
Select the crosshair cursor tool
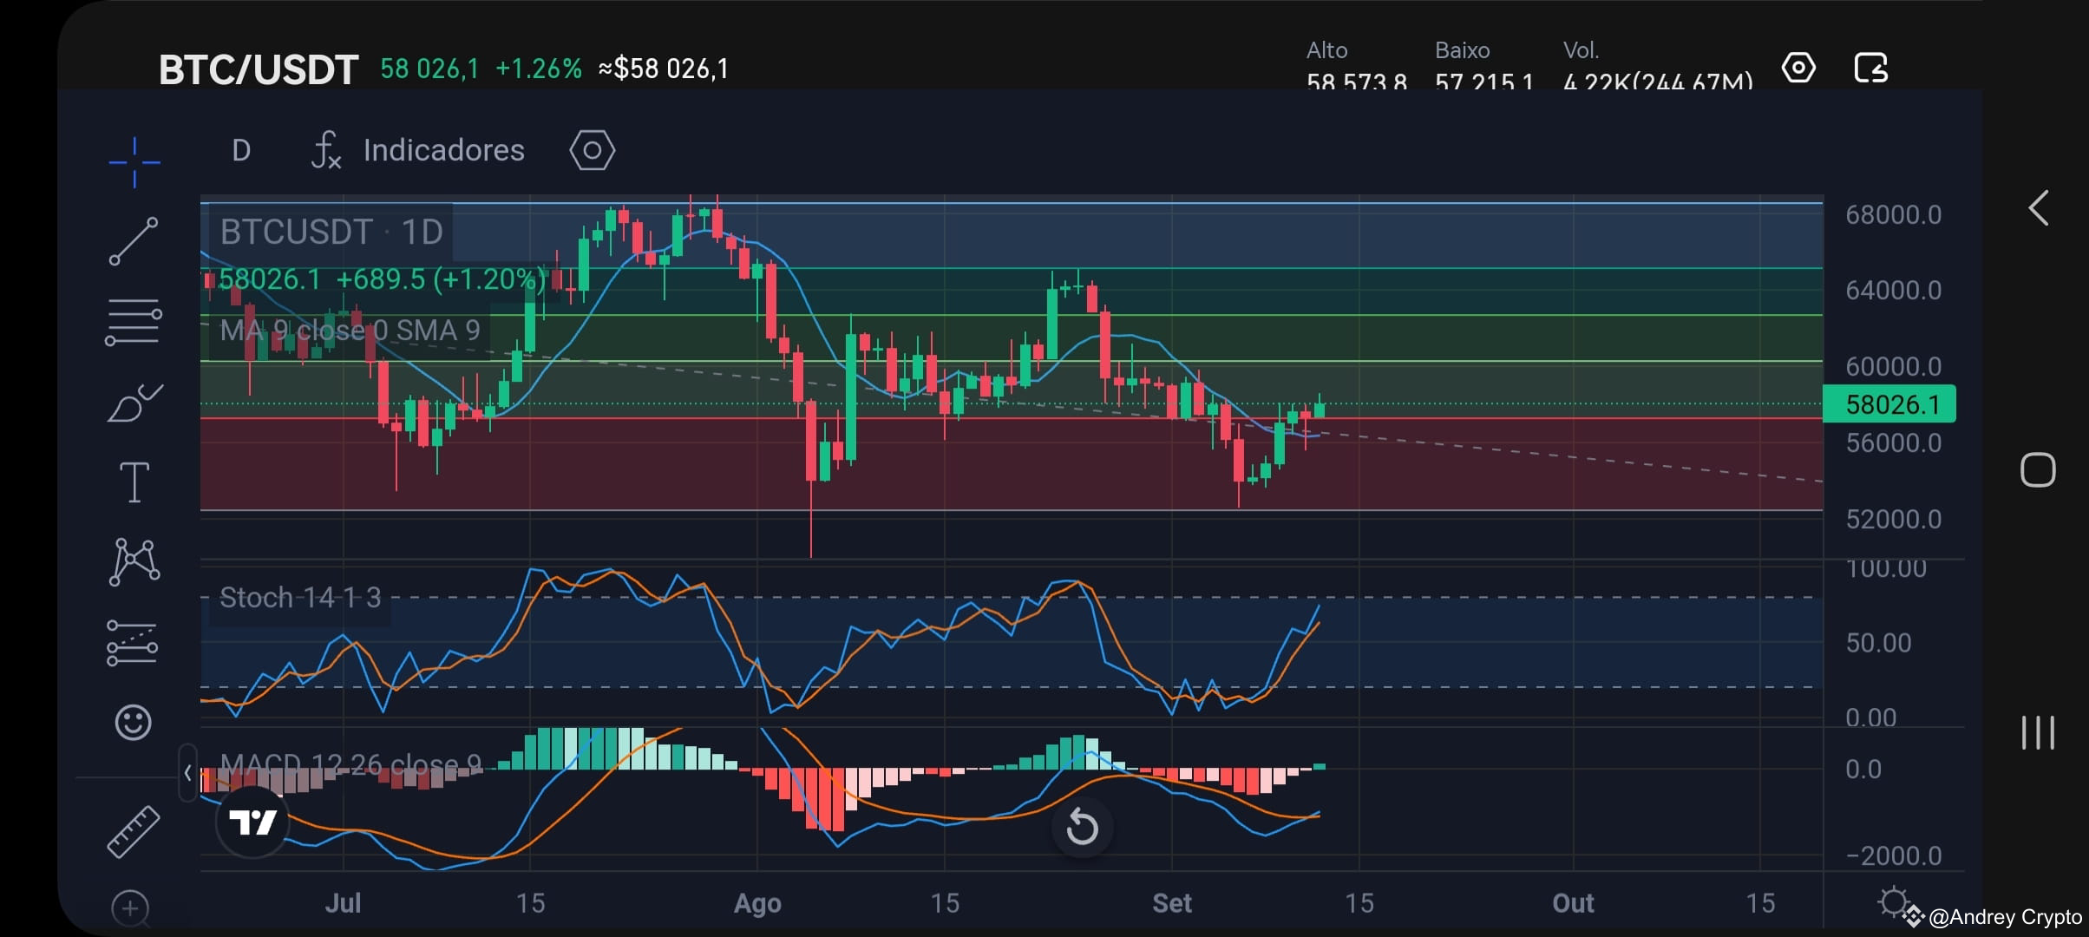134,161
